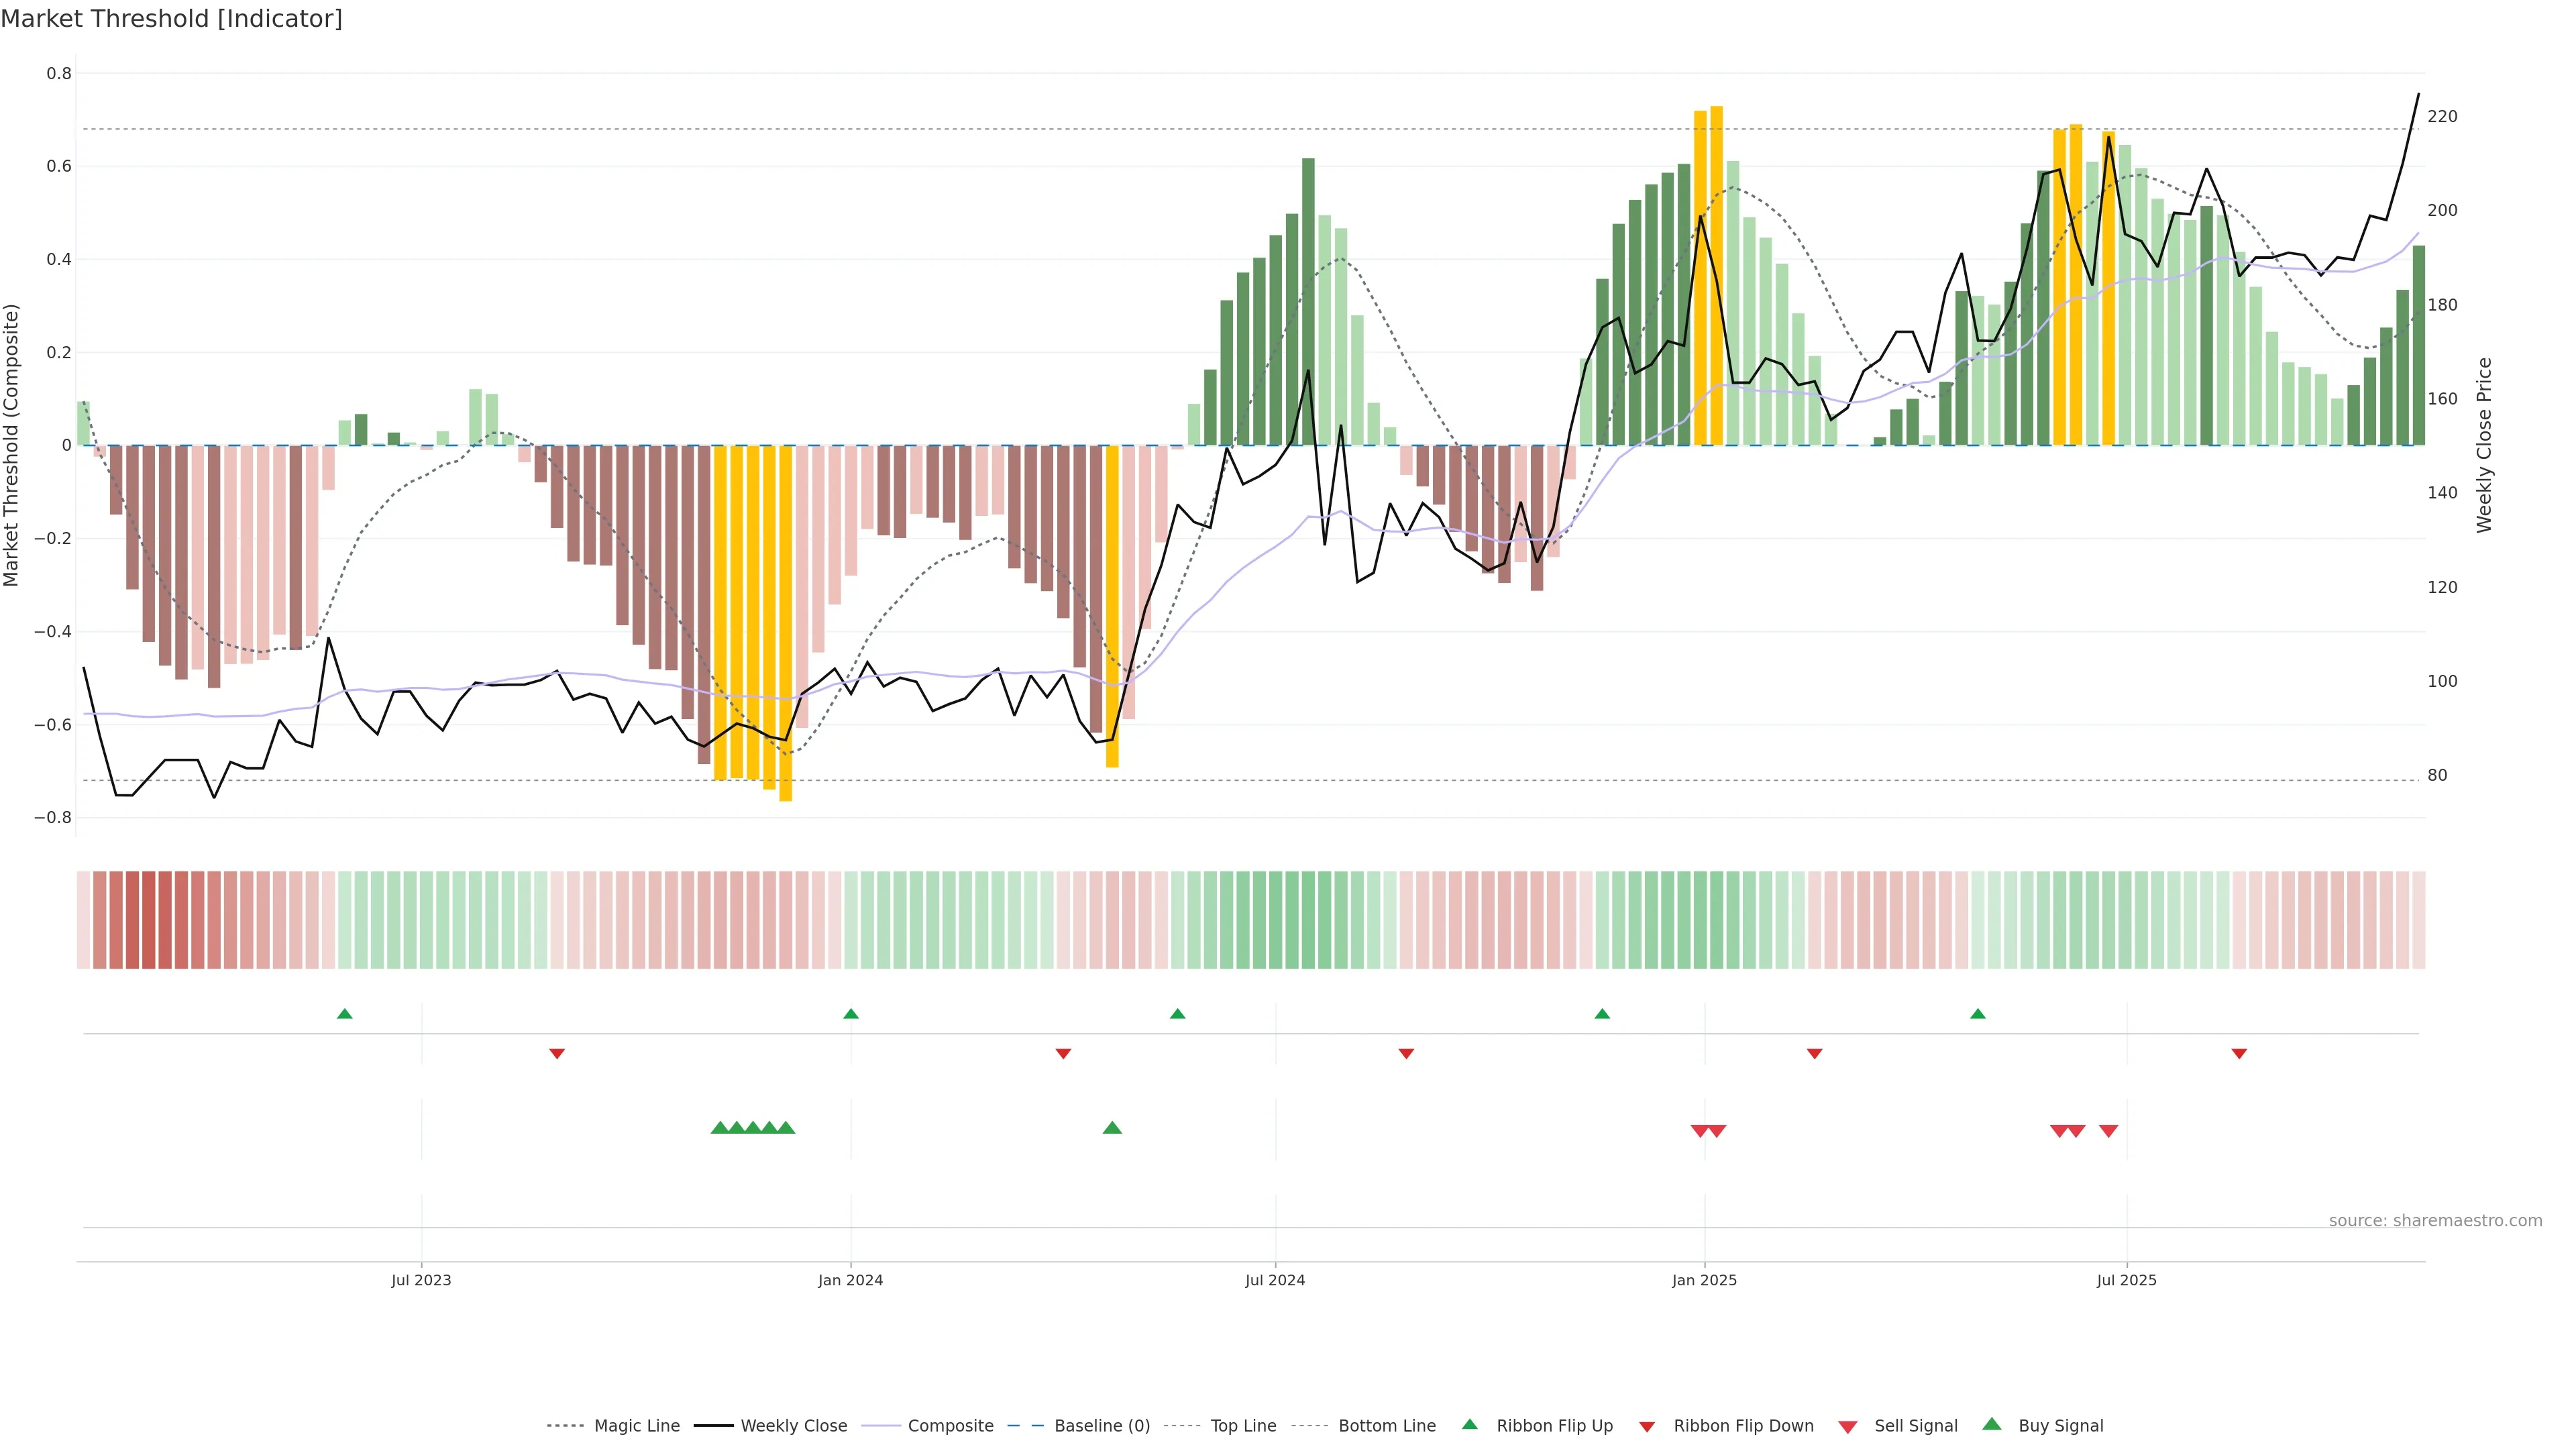
Task: Click the Sell Signal legend triangle icon
Action: coord(1847,1427)
